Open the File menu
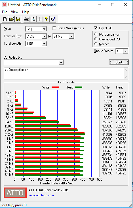This screenshot has width=133, height=208. [x=5, y=12]
